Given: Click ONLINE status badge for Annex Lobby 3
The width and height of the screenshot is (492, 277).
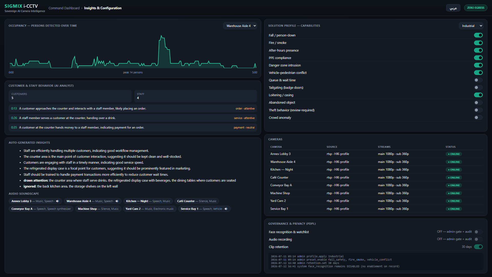Looking at the screenshot, I should [x=454, y=154].
